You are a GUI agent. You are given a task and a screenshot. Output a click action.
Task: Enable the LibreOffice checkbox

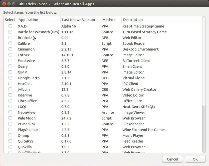(10, 101)
